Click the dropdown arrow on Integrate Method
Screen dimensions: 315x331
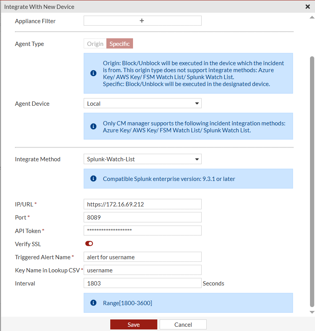pos(197,159)
